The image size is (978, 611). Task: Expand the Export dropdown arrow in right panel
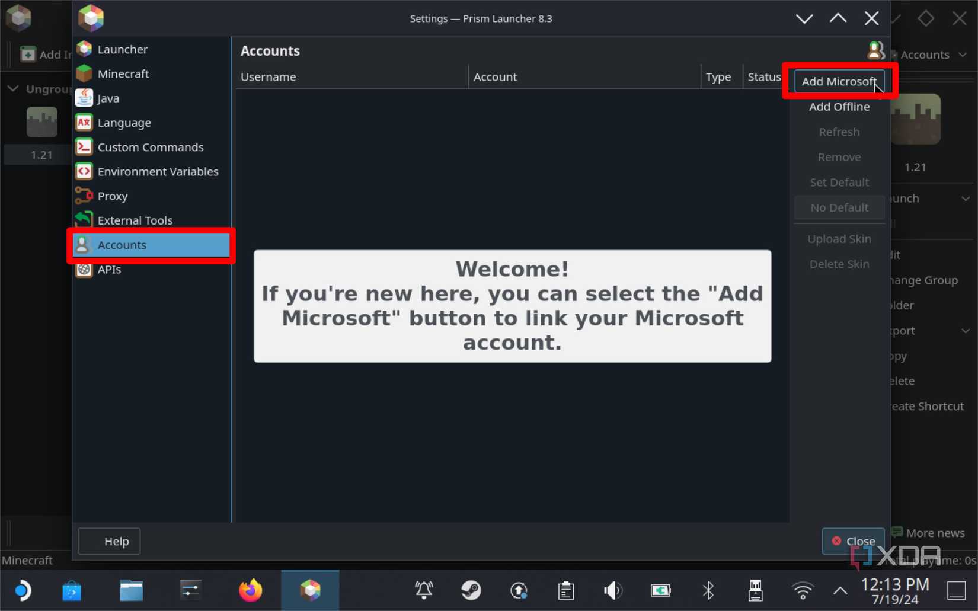(x=966, y=331)
